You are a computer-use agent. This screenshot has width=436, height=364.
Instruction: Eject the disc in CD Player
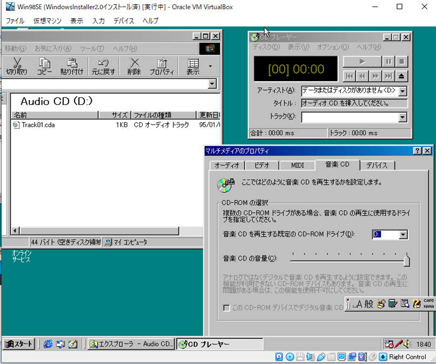pyautogui.click(x=401, y=76)
